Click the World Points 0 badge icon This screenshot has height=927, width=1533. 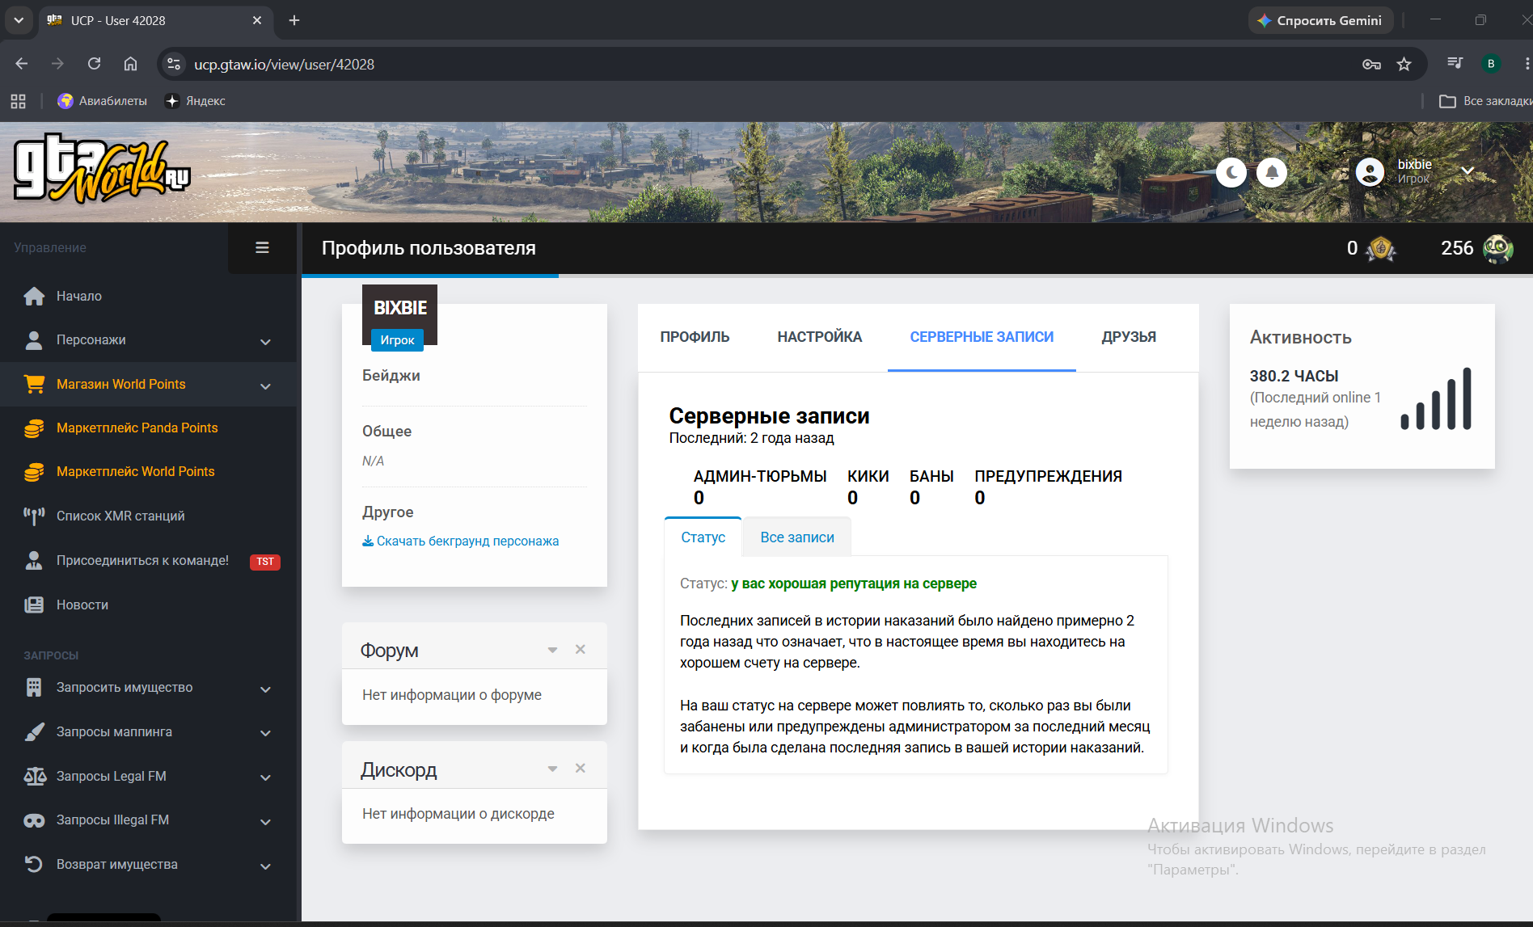pyautogui.click(x=1381, y=249)
